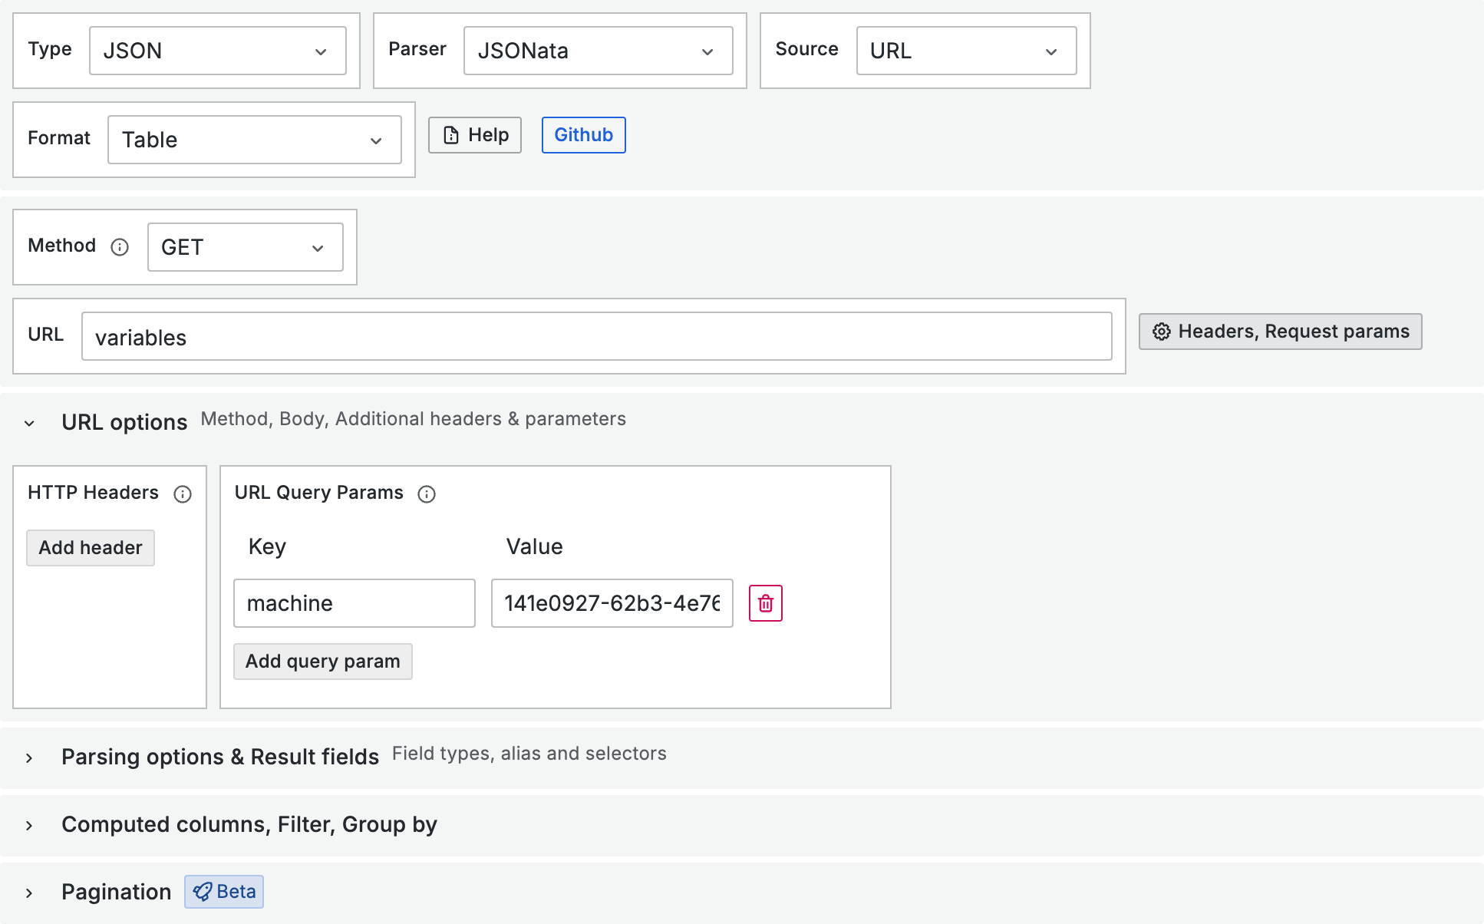Click the Add header button
The width and height of the screenshot is (1484, 924).
(x=91, y=548)
